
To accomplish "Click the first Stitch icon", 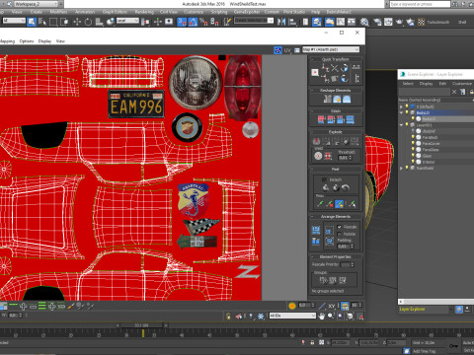I will pos(321,119).
